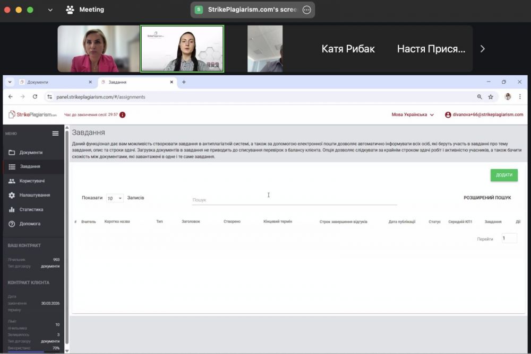The width and height of the screenshot is (531, 354).
Task: Close the Документи browser tab
Action: [x=90, y=82]
